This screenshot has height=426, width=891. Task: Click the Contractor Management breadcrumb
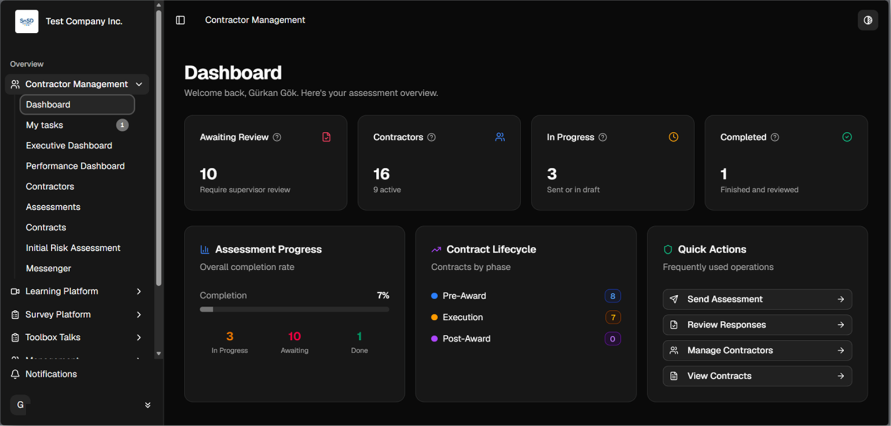(x=255, y=20)
